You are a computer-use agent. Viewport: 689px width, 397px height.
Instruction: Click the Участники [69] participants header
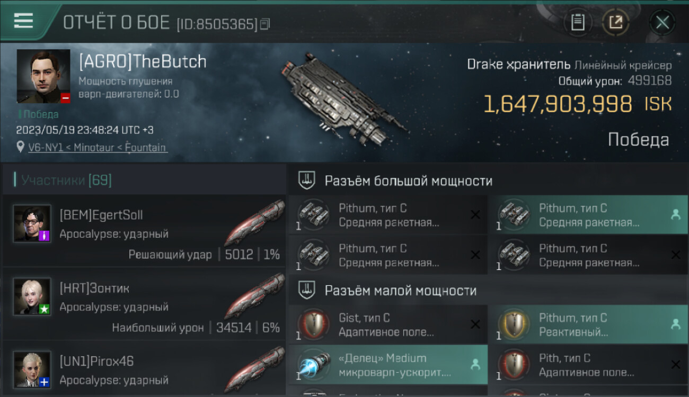coord(66,181)
